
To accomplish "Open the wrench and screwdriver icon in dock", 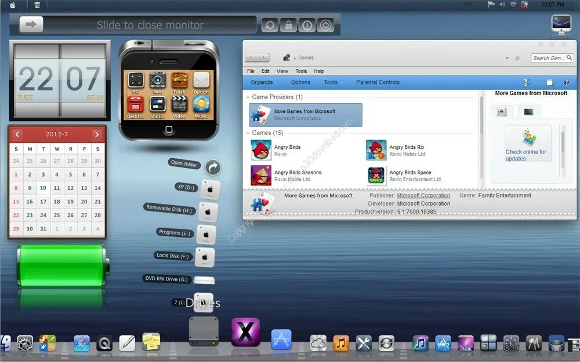I will click(364, 343).
